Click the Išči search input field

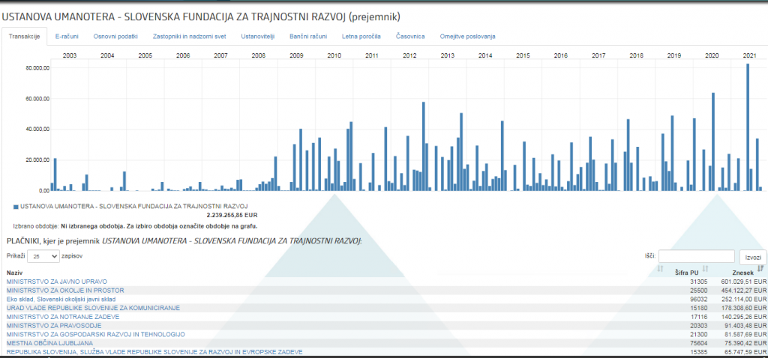coord(696,256)
